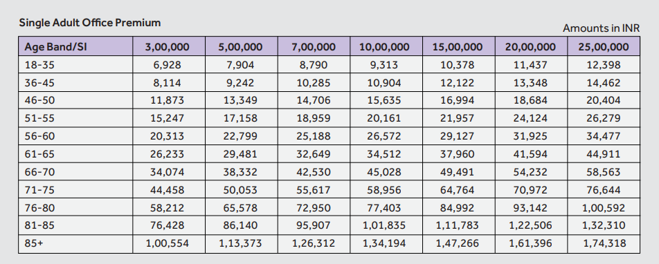Select the 10,00,000 column header

pyautogui.click(x=386, y=46)
